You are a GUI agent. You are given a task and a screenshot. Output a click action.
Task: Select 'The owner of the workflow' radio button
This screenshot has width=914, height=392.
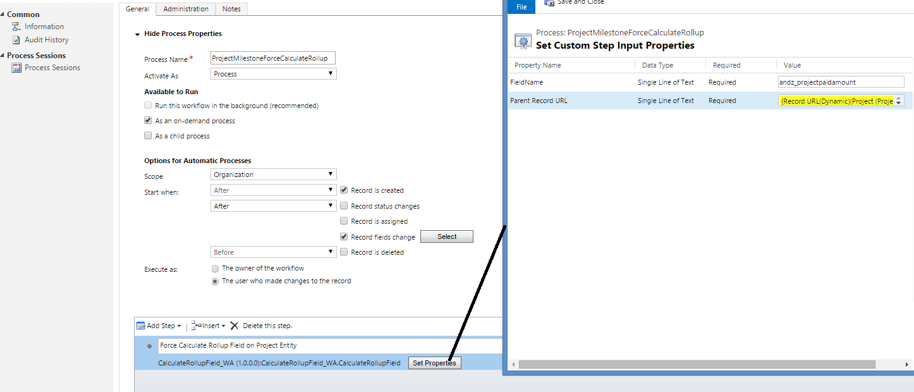[216, 268]
